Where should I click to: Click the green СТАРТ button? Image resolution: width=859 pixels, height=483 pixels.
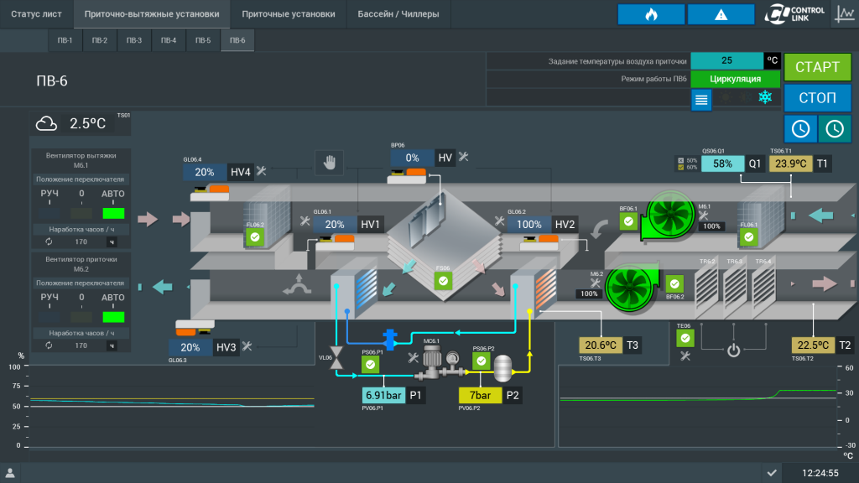pos(817,67)
